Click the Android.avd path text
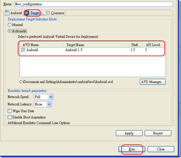 (66, 82)
